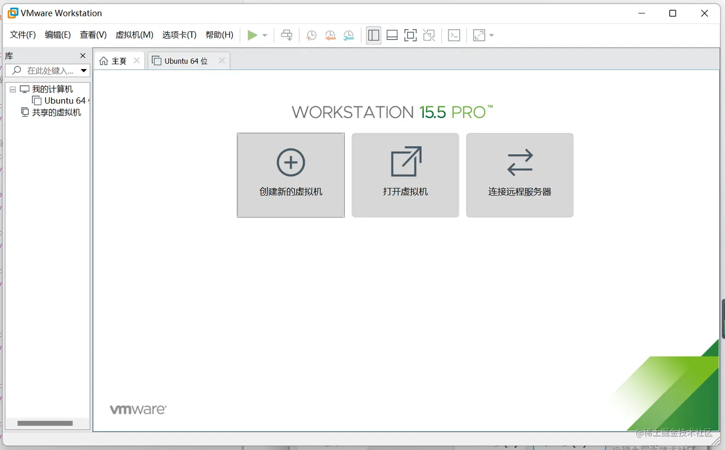Click the 创建新的虚拟机 tile
This screenshot has width=725, height=450.
pyautogui.click(x=291, y=175)
